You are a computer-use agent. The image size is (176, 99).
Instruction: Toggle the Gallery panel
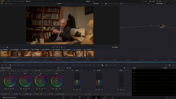[8, 1]
